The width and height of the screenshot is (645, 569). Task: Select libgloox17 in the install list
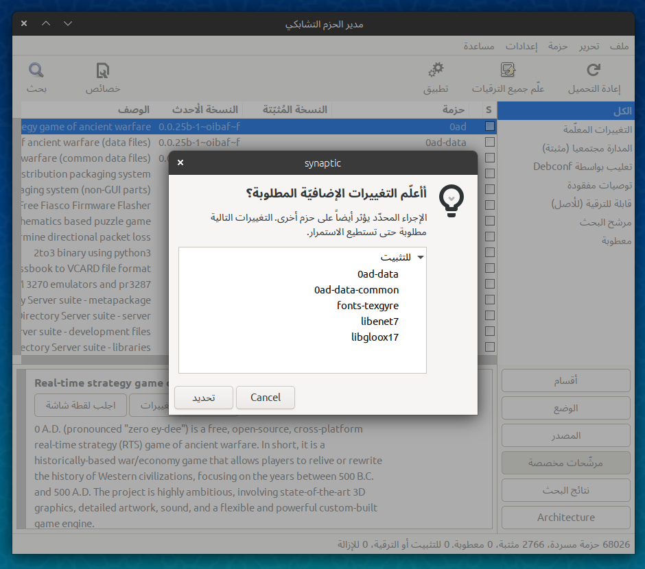[x=375, y=337]
